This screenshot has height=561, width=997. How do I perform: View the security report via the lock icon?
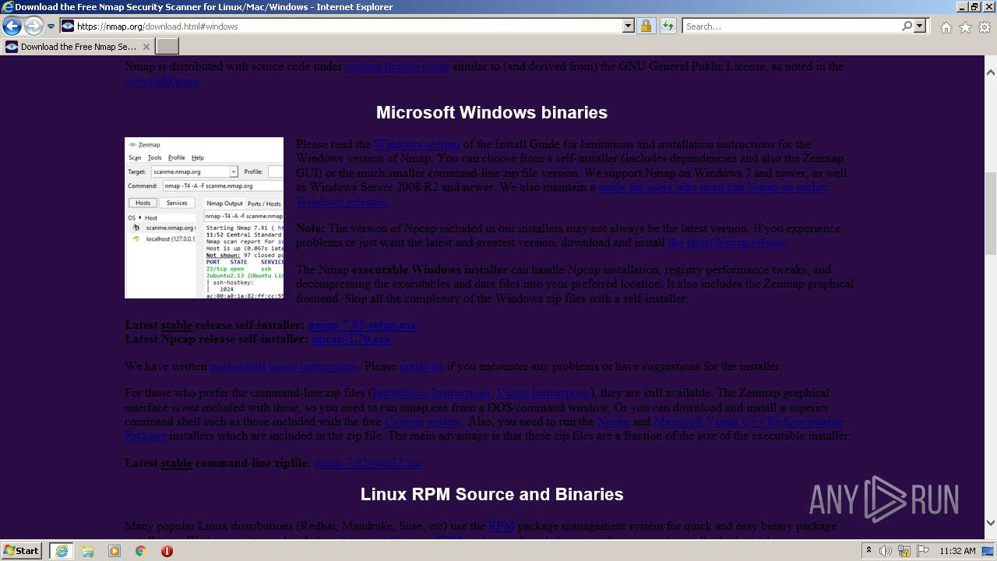pyautogui.click(x=646, y=26)
